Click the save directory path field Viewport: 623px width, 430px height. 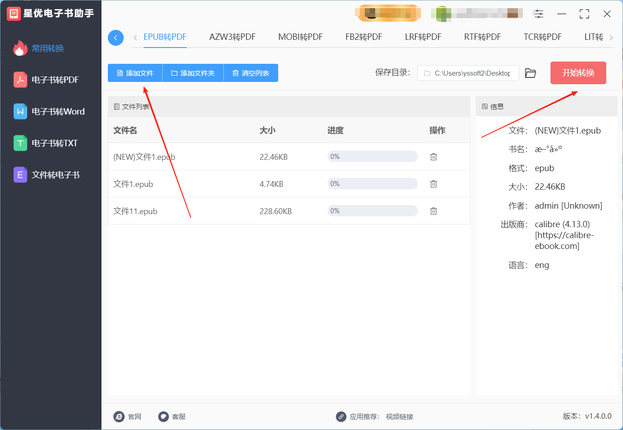point(468,73)
